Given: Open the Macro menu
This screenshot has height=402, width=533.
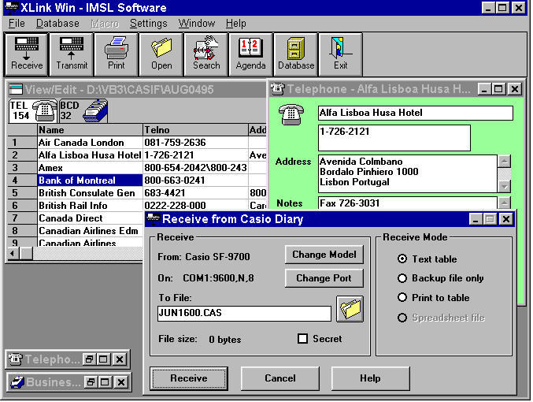Looking at the screenshot, I should point(105,23).
